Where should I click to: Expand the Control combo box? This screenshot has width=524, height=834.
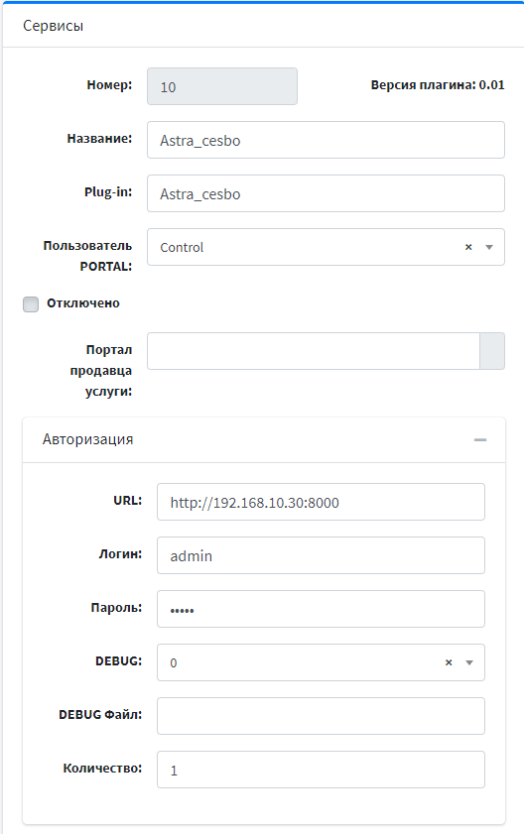click(x=326, y=247)
